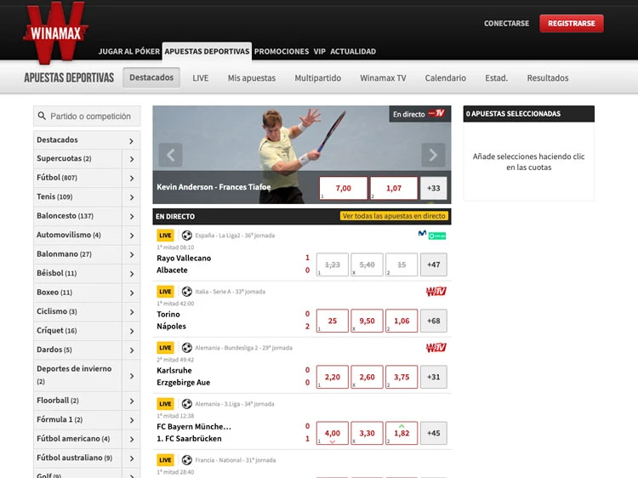The height and width of the screenshot is (478, 638).
Task: Switch to Mis apuestas tab
Action: coord(252,78)
